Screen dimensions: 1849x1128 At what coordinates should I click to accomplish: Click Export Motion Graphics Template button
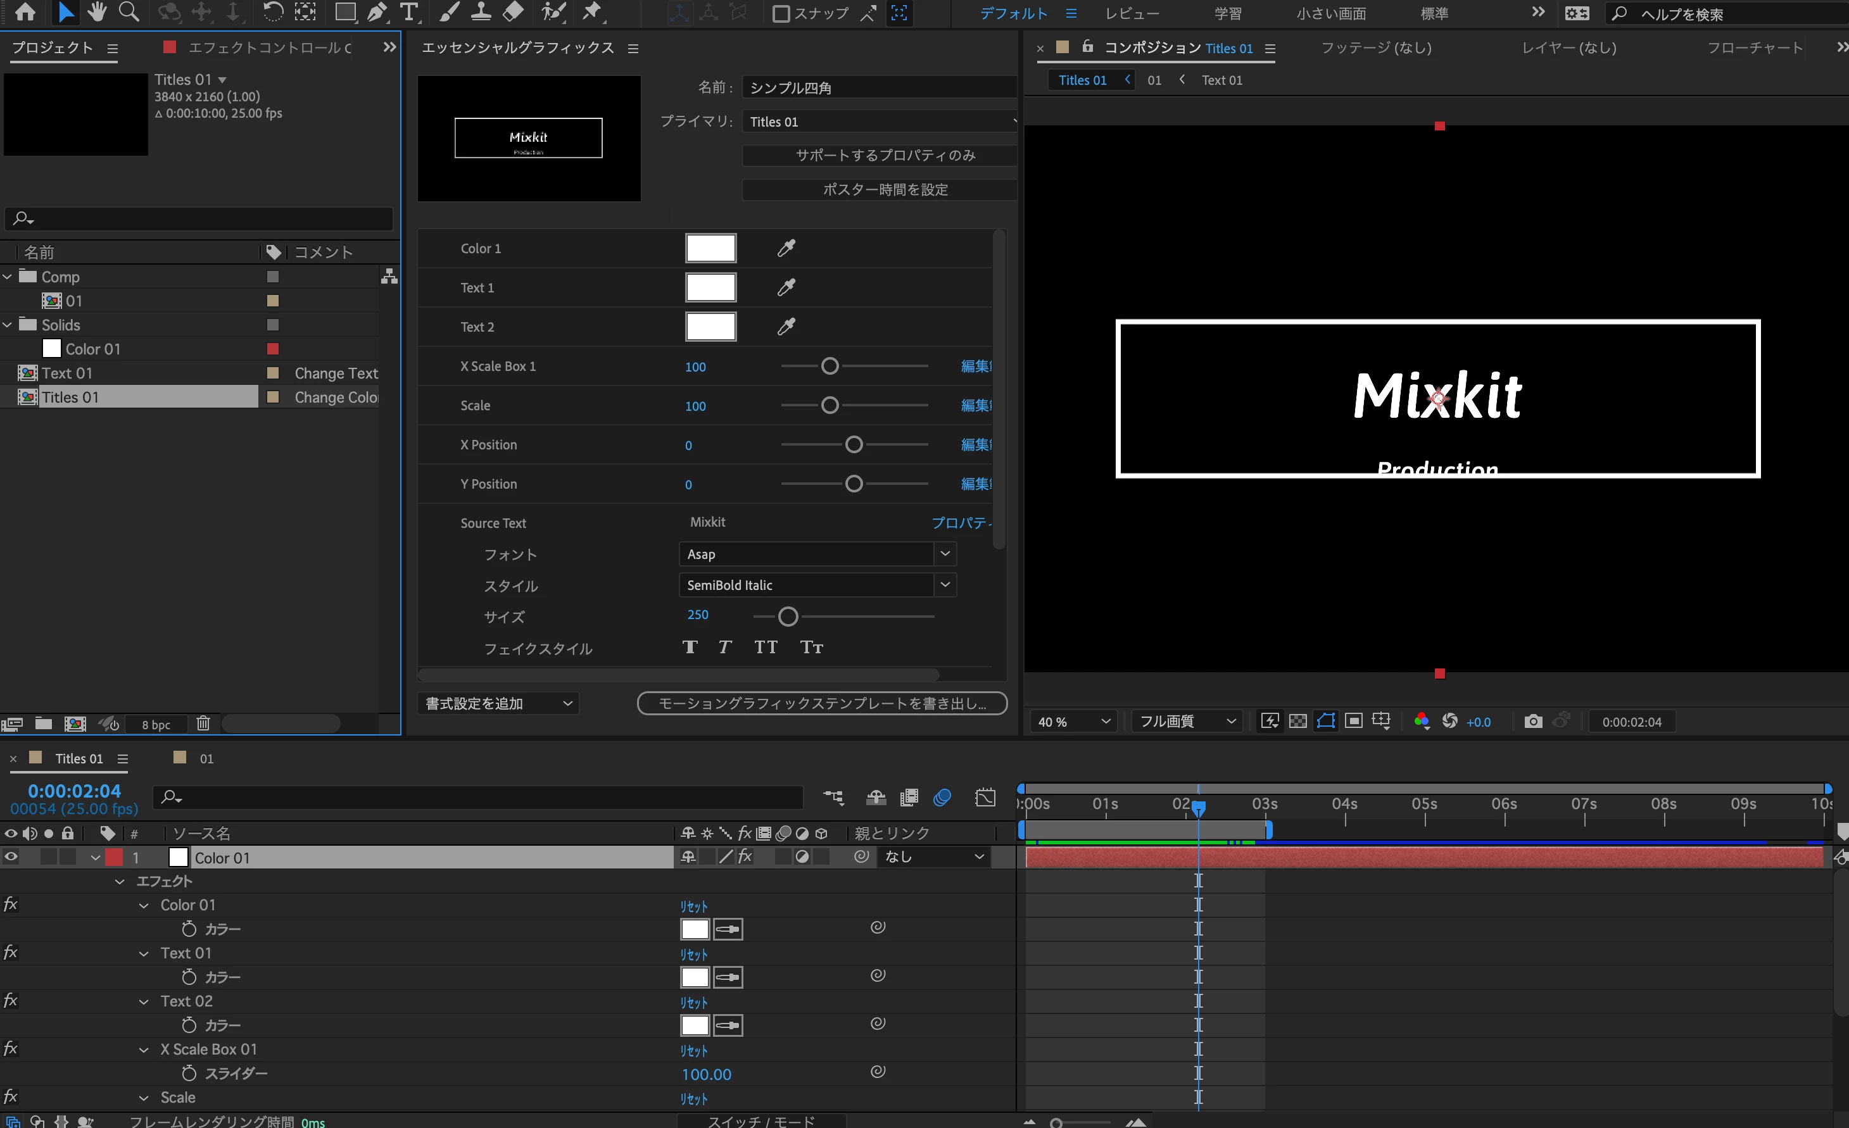point(822,703)
